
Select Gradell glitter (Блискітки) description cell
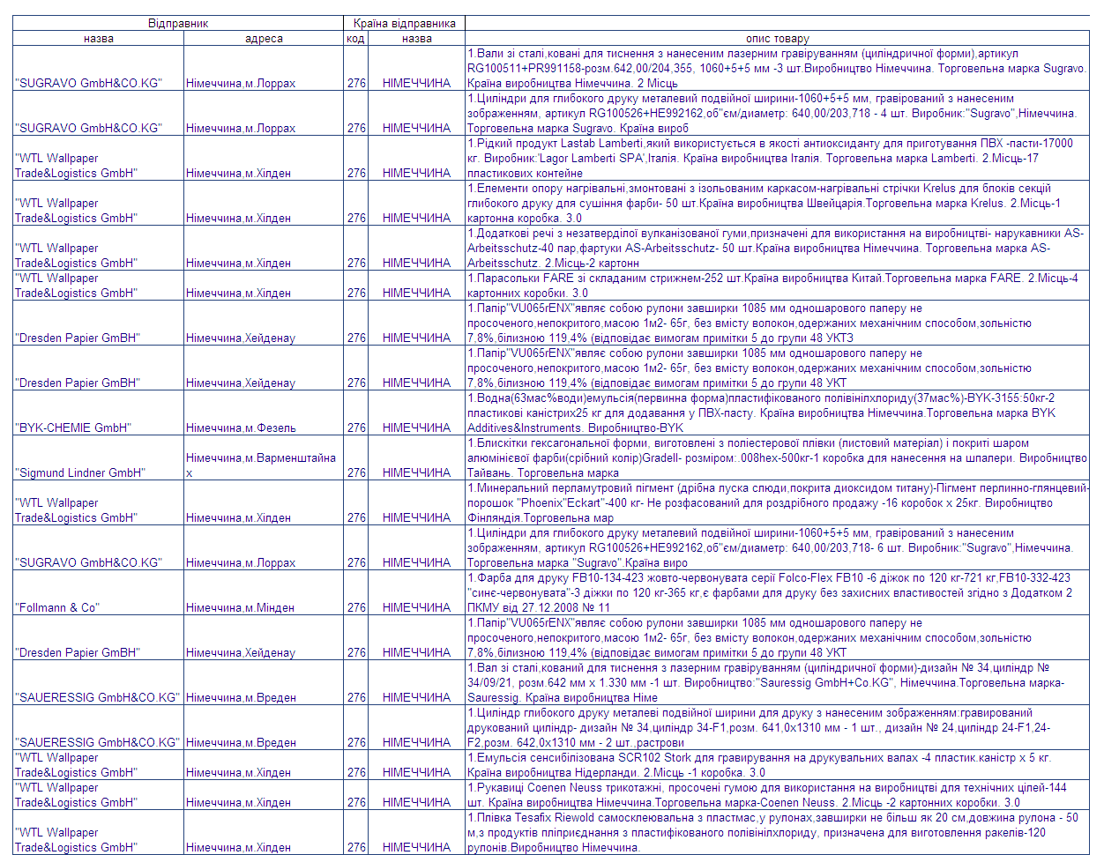point(777,457)
